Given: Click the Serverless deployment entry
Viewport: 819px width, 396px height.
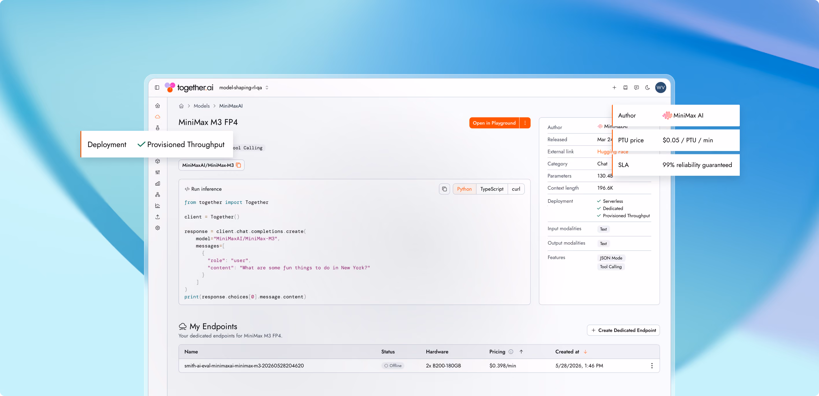Looking at the screenshot, I should tap(610, 201).
